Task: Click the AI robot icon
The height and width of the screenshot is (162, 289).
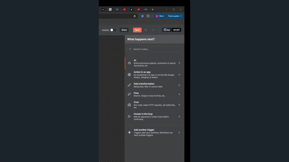Action: click(129, 63)
